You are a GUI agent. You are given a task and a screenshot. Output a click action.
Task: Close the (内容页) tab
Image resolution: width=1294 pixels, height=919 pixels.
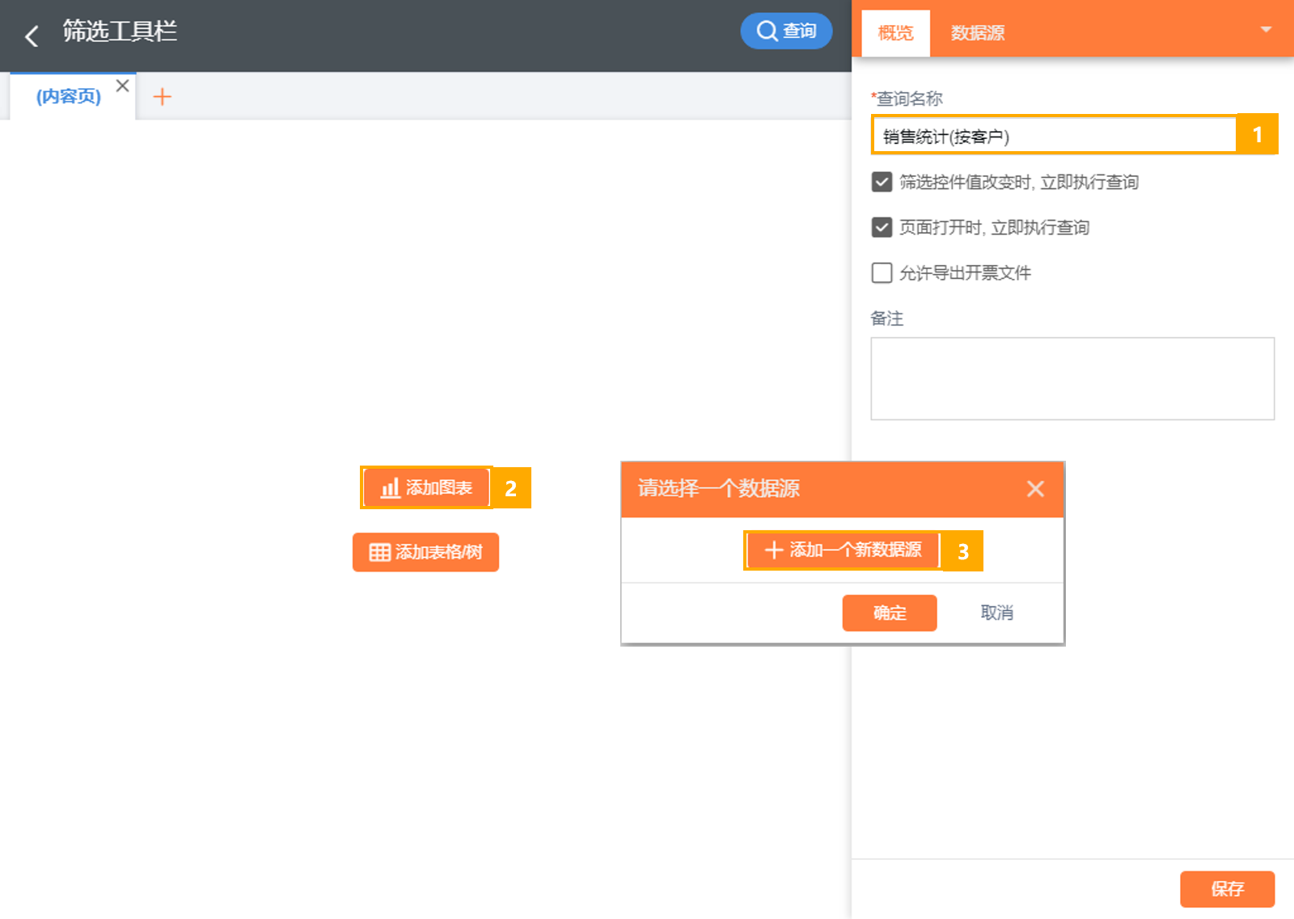pos(122,85)
